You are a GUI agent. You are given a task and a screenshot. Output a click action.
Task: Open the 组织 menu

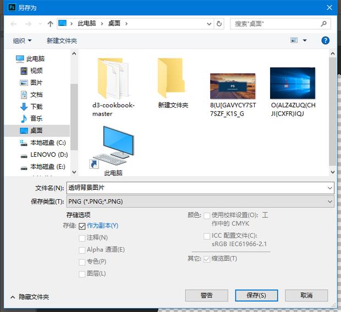click(22, 41)
